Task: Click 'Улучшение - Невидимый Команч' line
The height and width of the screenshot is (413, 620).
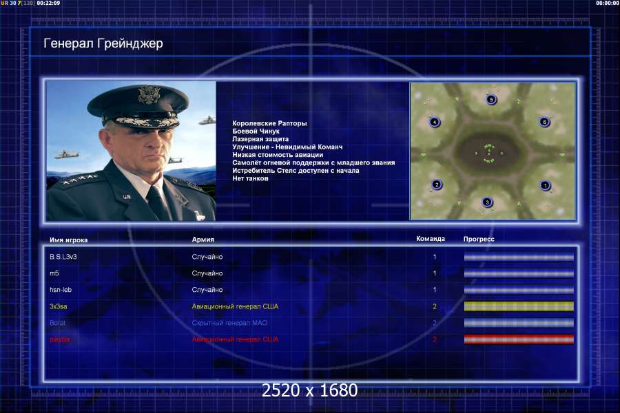Action: 287,147
